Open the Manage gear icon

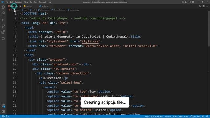(3, 111)
